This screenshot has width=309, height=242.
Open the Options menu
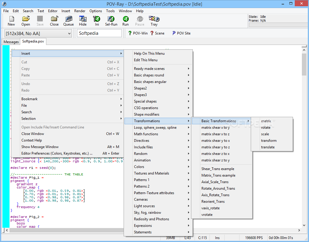(x=96, y=11)
